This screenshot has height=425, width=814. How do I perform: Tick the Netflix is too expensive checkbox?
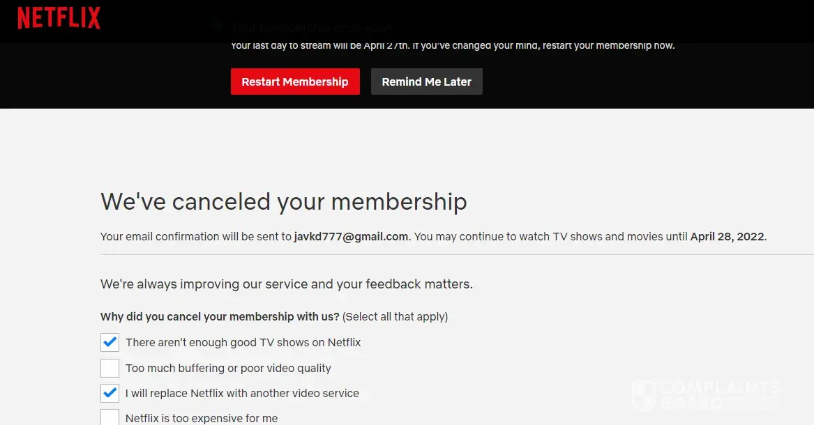pos(110,418)
